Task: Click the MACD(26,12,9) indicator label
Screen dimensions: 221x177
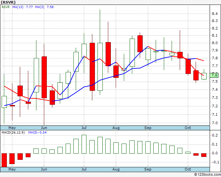Action: pyautogui.click(x=13, y=133)
